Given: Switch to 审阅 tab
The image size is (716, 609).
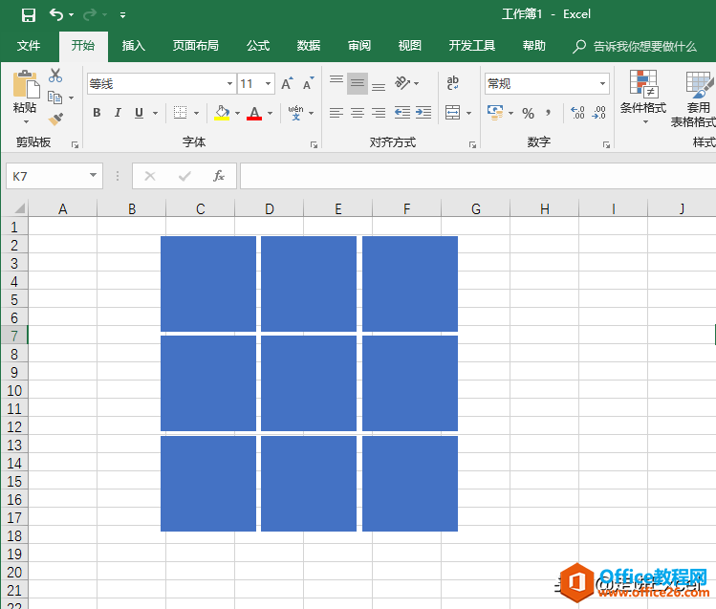Looking at the screenshot, I should (359, 46).
